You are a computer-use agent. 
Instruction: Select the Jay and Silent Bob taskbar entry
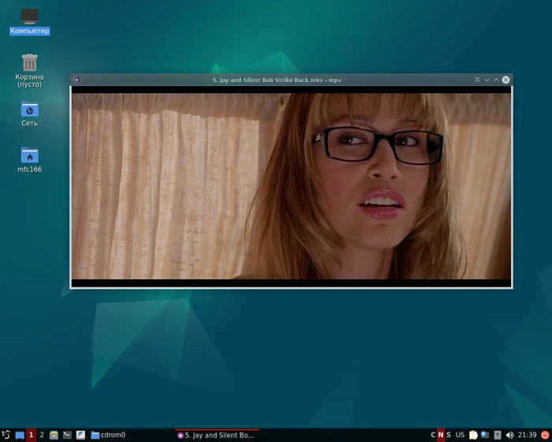(x=217, y=435)
